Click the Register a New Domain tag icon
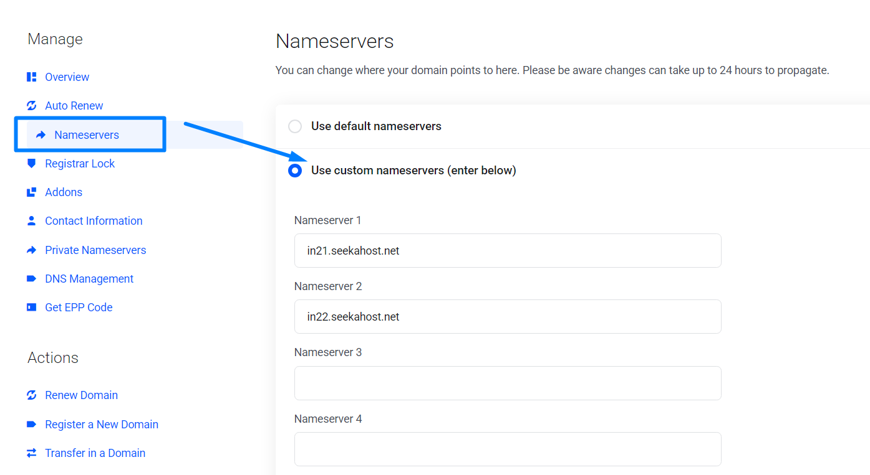This screenshot has height=475, width=870. (32, 425)
